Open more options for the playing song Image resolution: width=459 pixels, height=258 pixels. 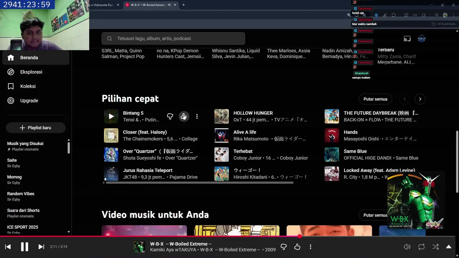click(311, 247)
